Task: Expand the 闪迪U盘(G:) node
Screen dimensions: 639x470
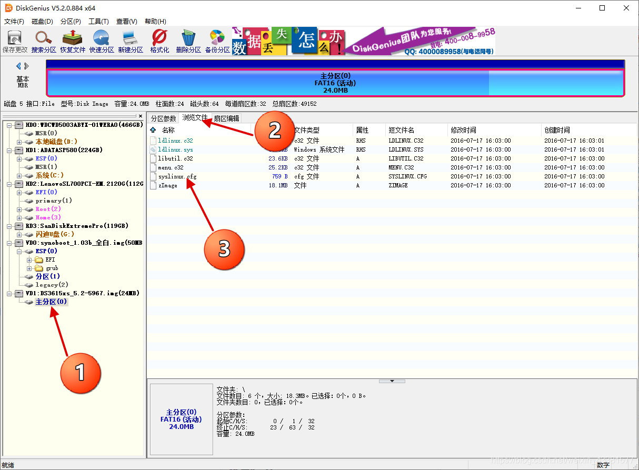Action: point(19,235)
